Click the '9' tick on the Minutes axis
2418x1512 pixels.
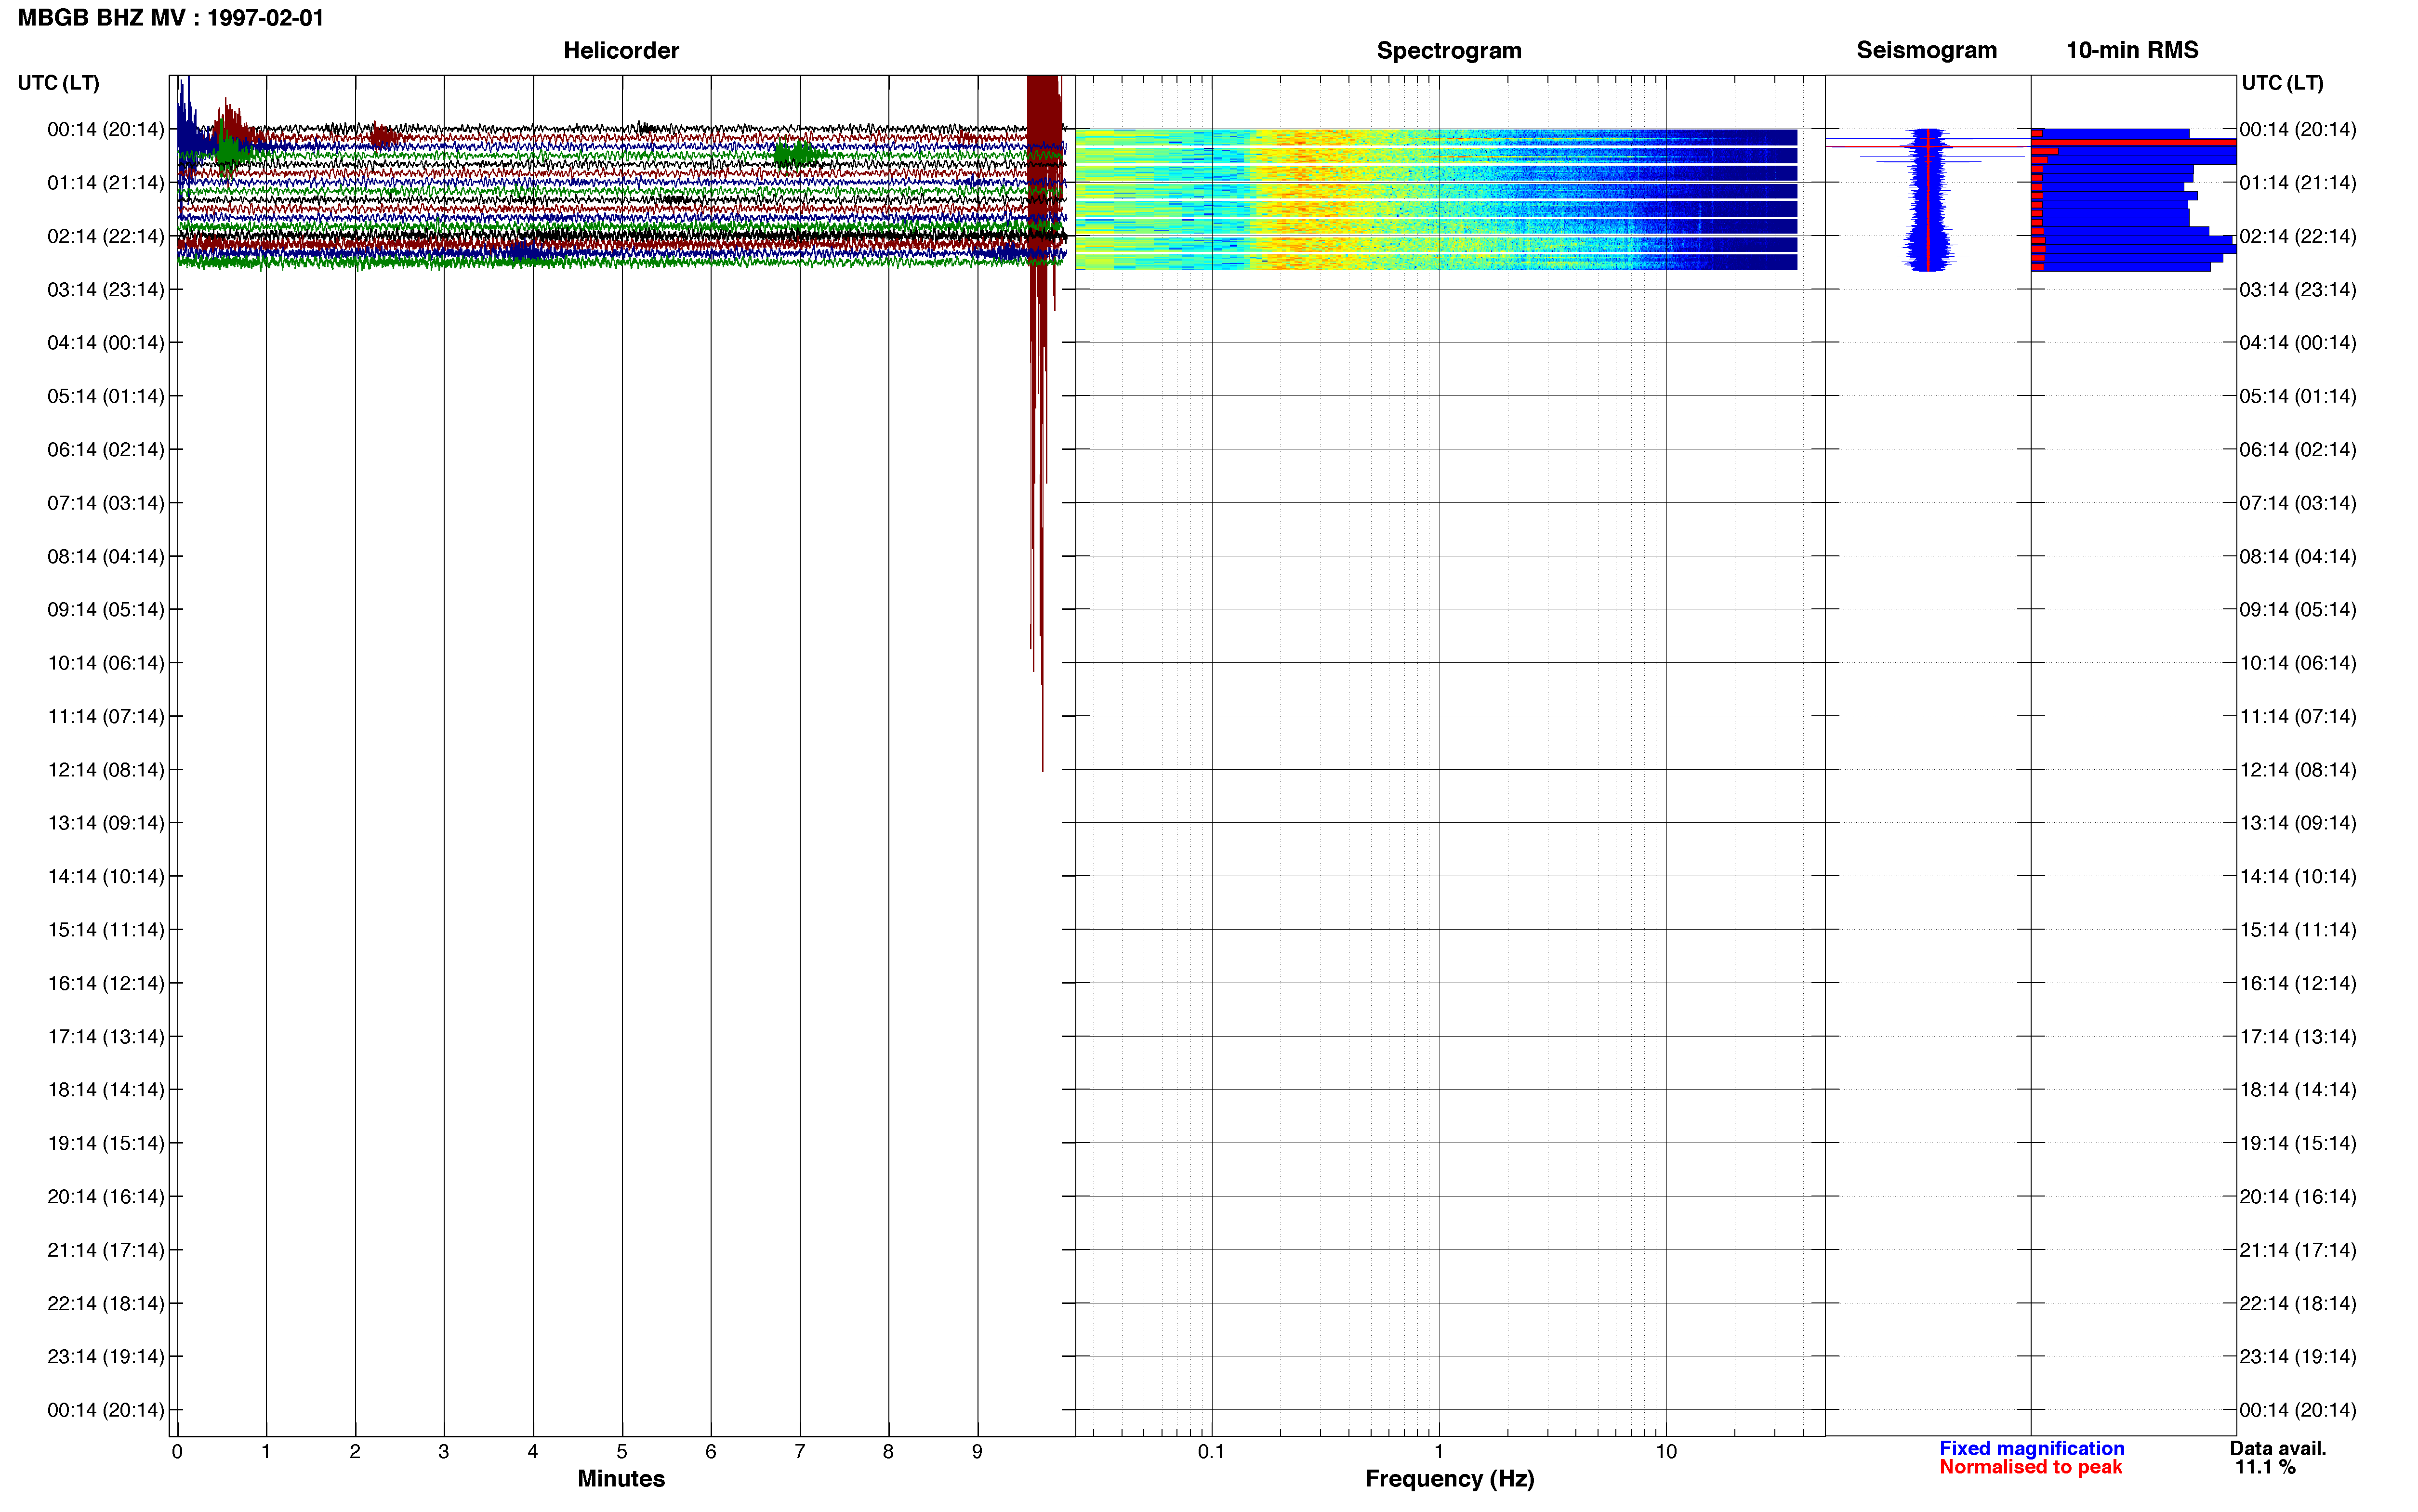(977, 1452)
